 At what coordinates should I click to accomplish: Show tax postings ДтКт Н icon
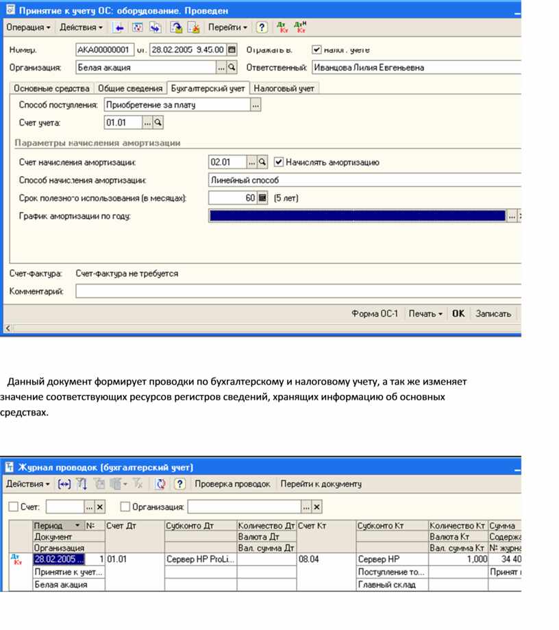coord(300,27)
